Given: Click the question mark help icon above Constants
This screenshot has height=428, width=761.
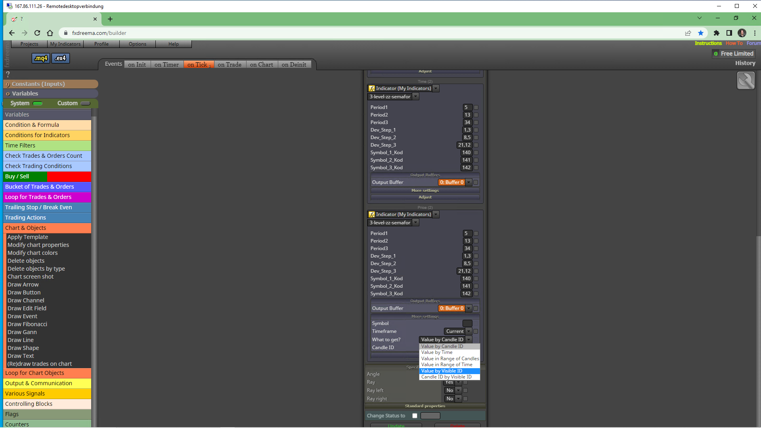Looking at the screenshot, I should [x=8, y=74].
